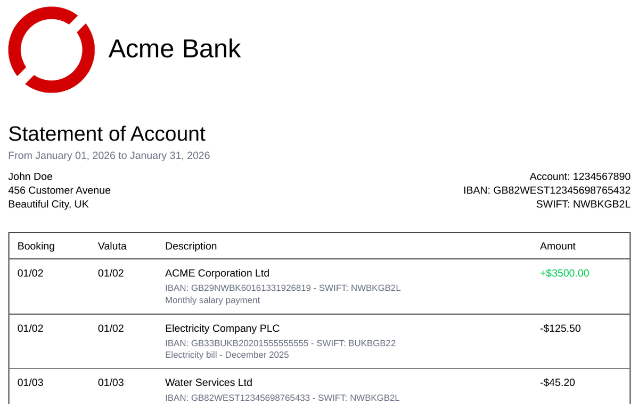This screenshot has height=404, width=639.
Task: Click the -$45.20 amount
Action: tap(558, 383)
